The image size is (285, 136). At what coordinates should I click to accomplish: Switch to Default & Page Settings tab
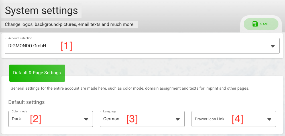point(37,73)
